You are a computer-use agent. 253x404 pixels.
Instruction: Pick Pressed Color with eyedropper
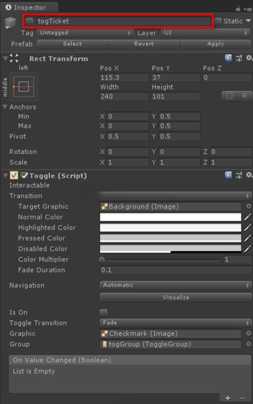pos(247,238)
